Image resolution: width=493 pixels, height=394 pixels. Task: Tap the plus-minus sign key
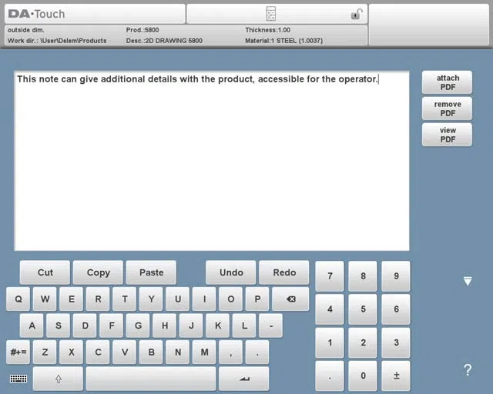[396, 376]
